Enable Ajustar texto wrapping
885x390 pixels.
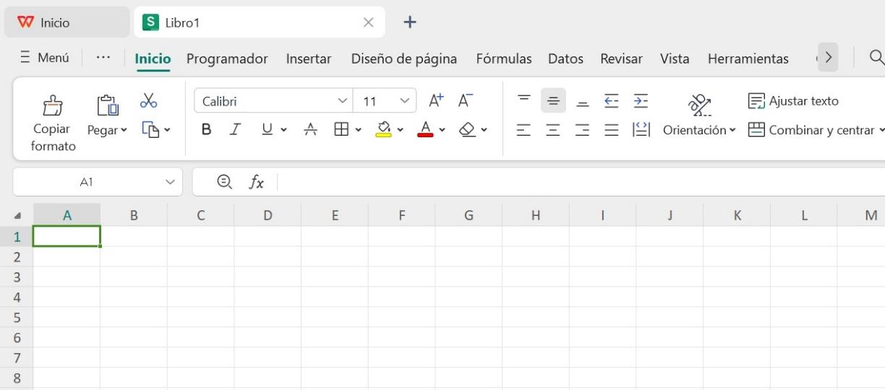(793, 101)
